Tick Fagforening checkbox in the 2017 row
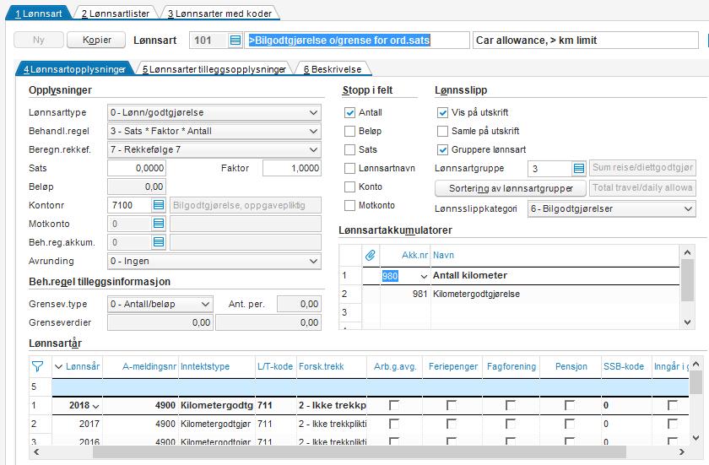Image resolution: width=709 pixels, height=465 pixels. [x=511, y=424]
